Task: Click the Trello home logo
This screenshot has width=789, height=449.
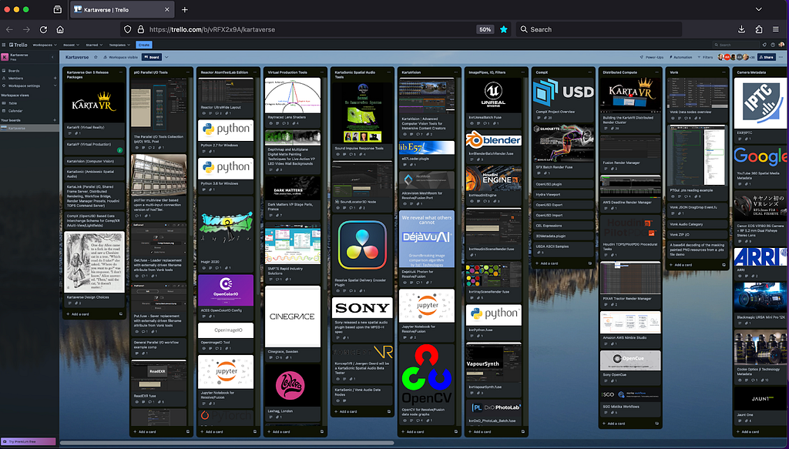Action: tap(18, 45)
